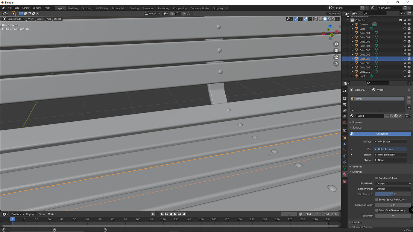Click the Use Nodes button
Image resolution: width=413 pixels, height=232 pixels.
click(380, 134)
